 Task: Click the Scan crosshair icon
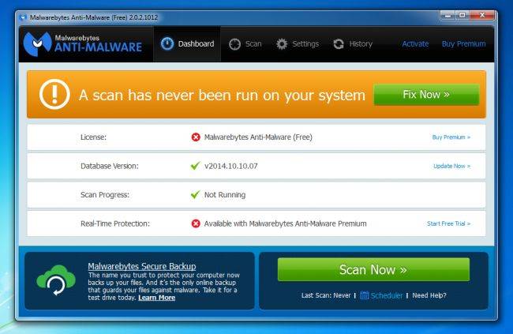(234, 44)
